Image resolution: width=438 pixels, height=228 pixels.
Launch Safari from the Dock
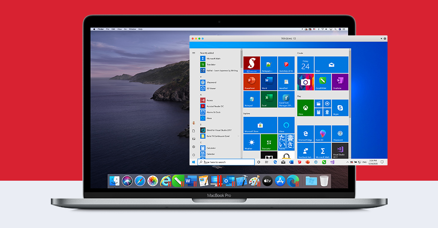click(140, 181)
